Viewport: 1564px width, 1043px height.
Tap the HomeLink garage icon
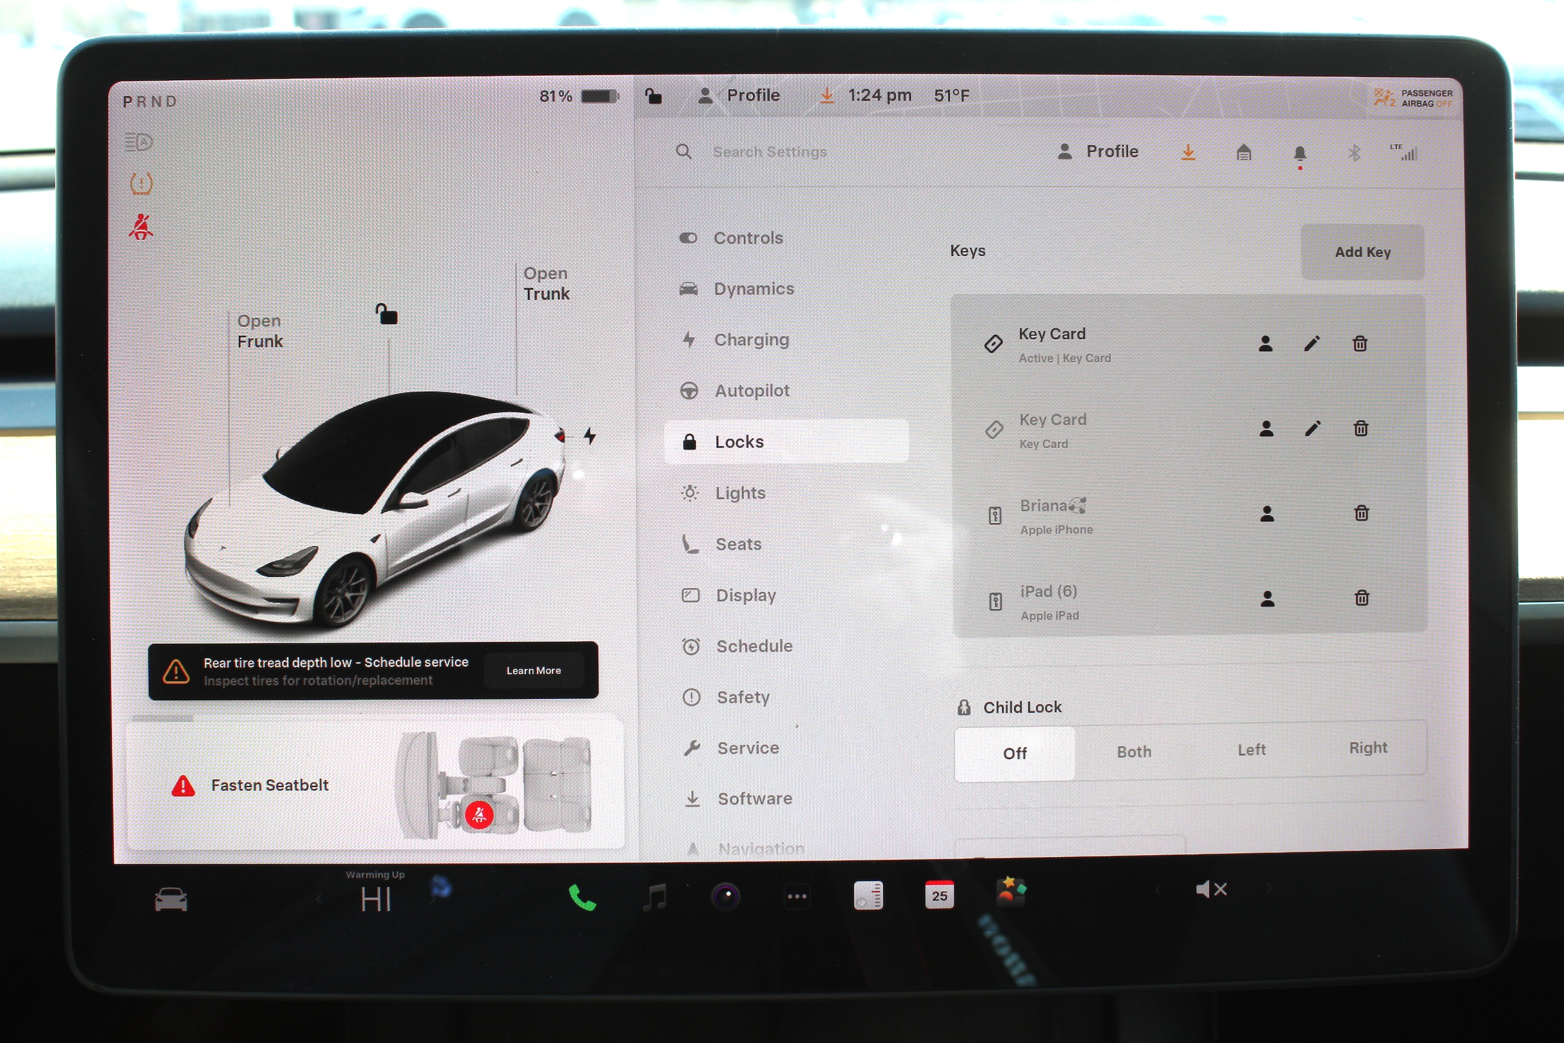tap(1244, 154)
